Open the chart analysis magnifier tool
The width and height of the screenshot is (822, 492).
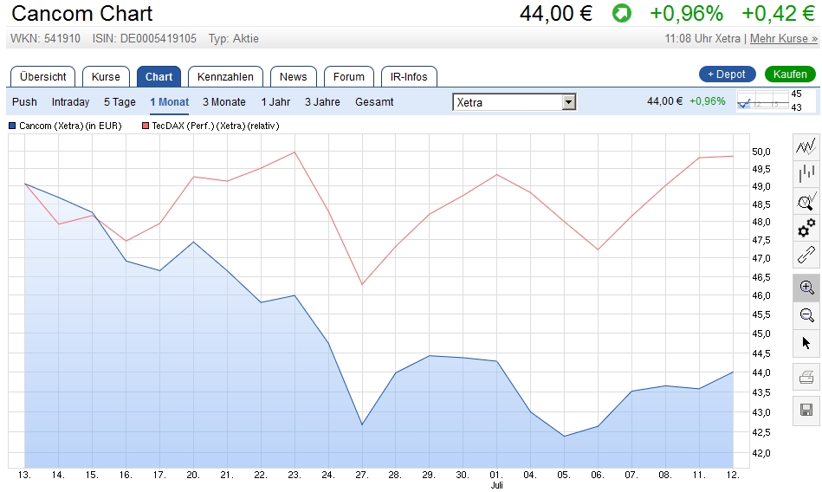pos(806,201)
